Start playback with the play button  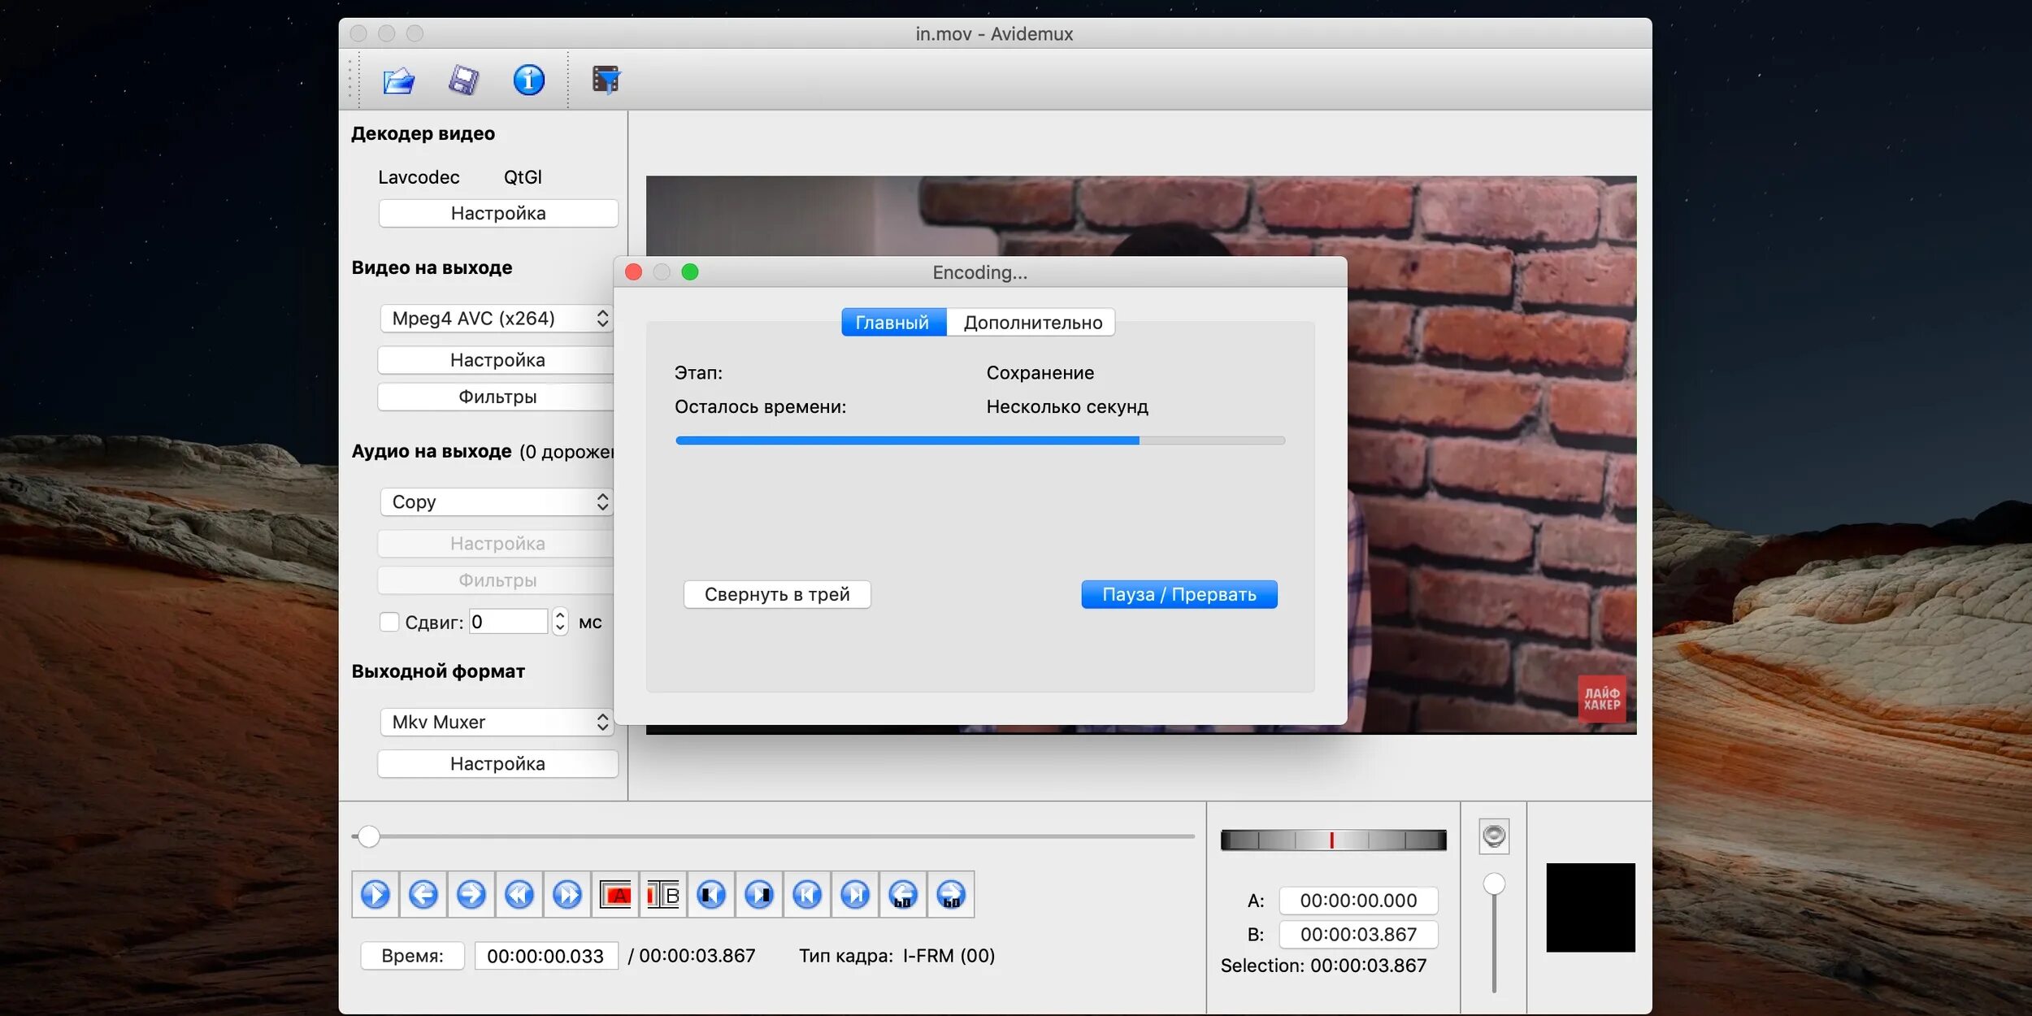tap(375, 895)
